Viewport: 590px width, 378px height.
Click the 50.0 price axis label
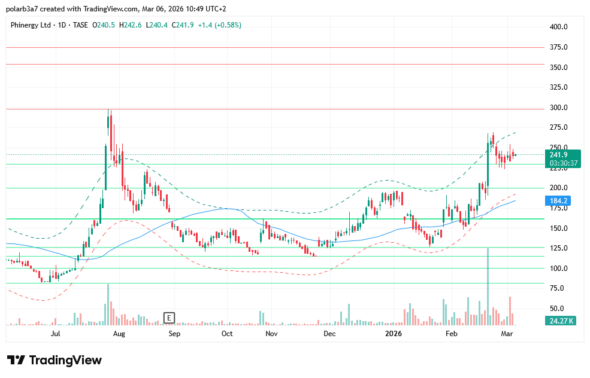pyautogui.click(x=557, y=309)
